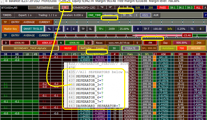Click the 100.00 value field
The height and width of the screenshot is (120, 207).
pyautogui.click(x=157, y=29)
